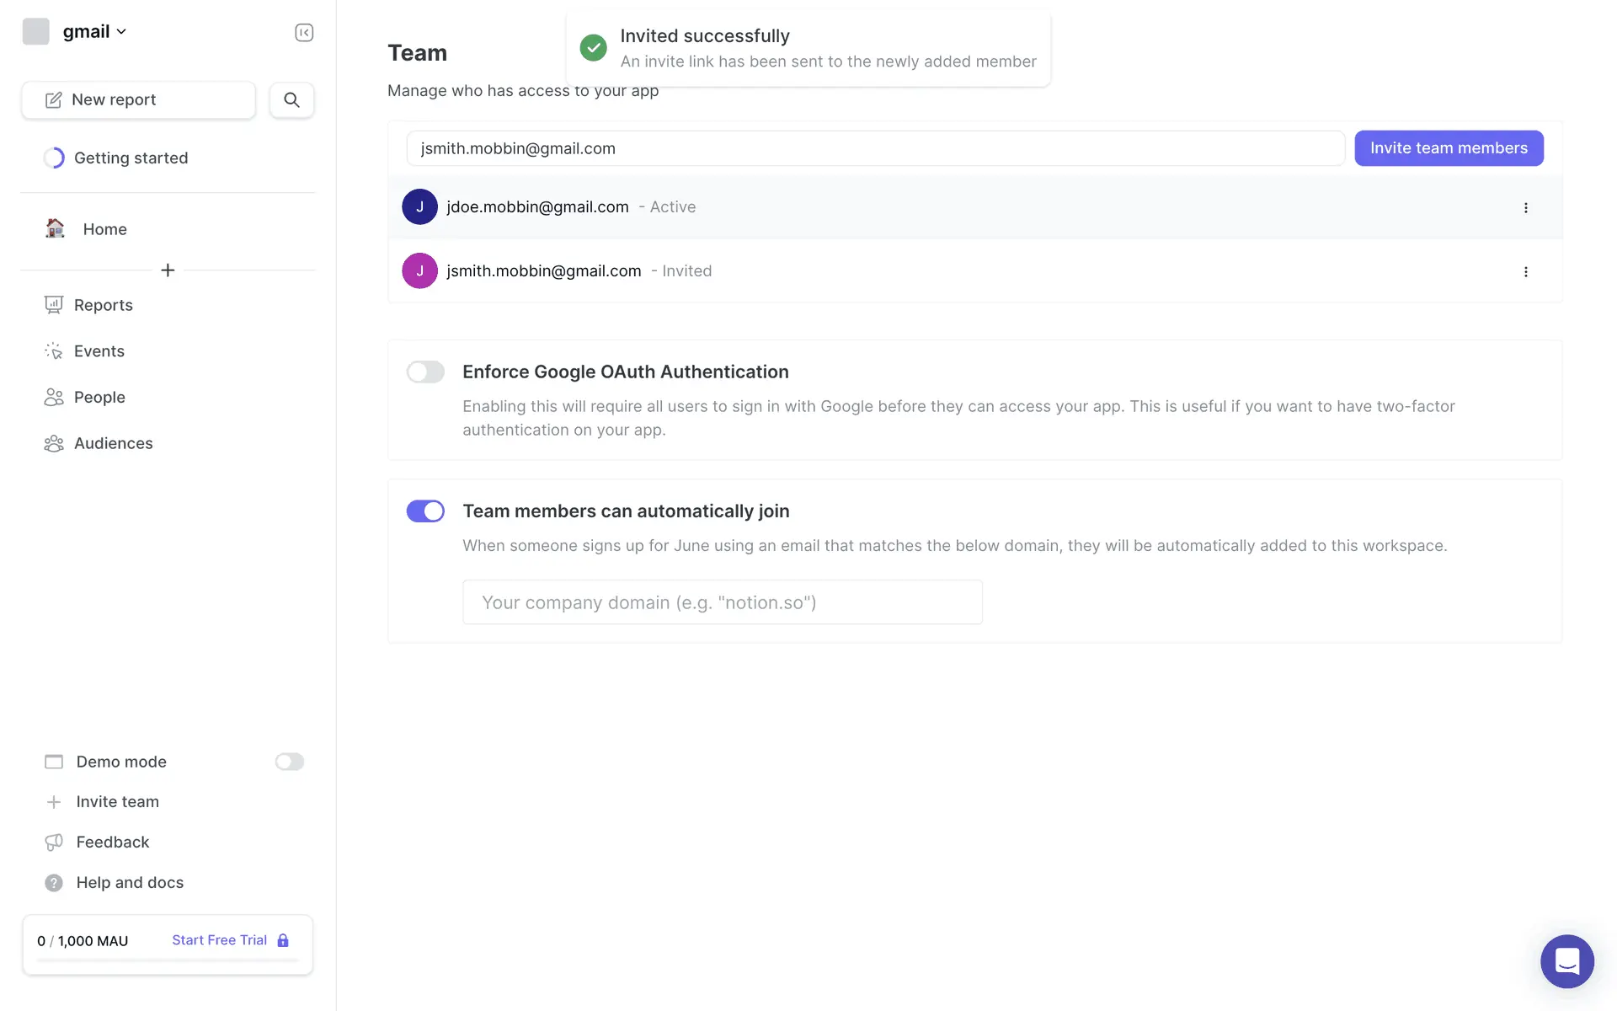Click the search magnifier icon

click(x=291, y=99)
